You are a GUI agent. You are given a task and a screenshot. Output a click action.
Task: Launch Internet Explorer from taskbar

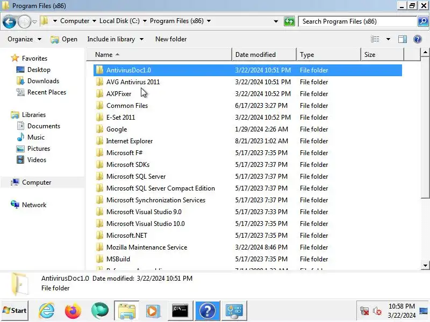(47, 311)
